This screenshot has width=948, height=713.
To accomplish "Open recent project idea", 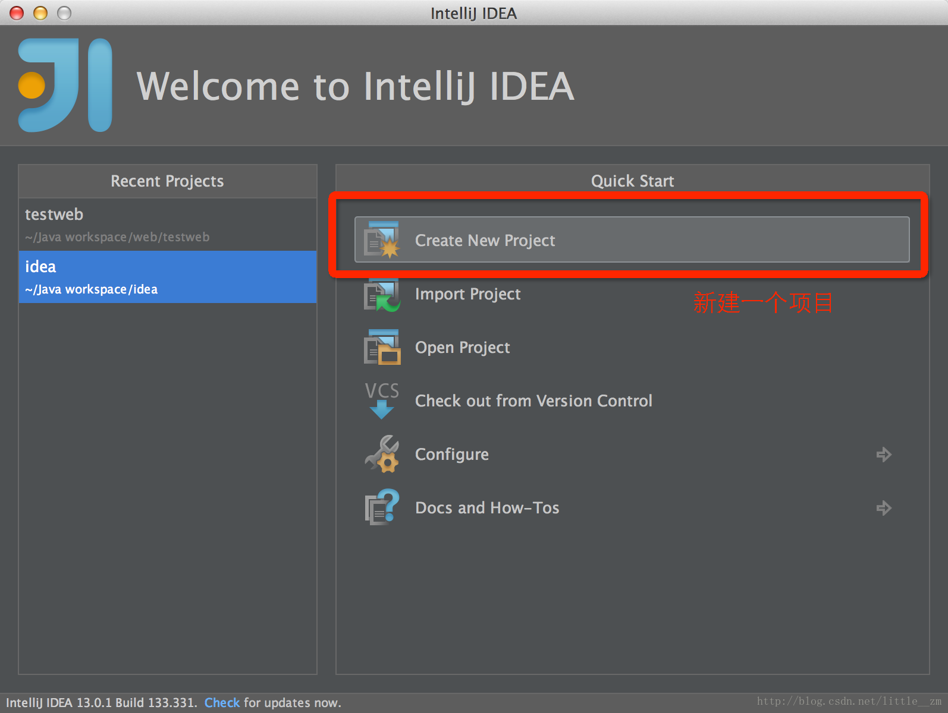I will [168, 277].
